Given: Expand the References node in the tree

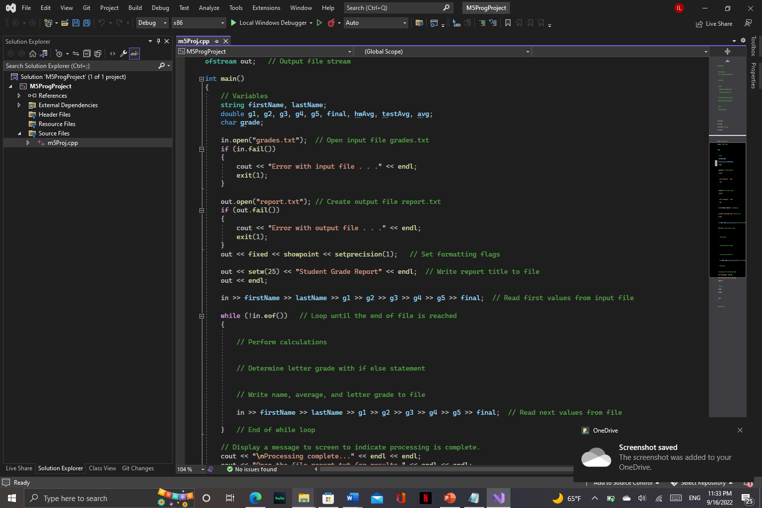Looking at the screenshot, I should (19, 96).
